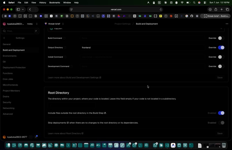Image resolution: width=232 pixels, height=150 pixels.
Task: Show info icon next to Output Directory
Action: [x=65, y=48]
